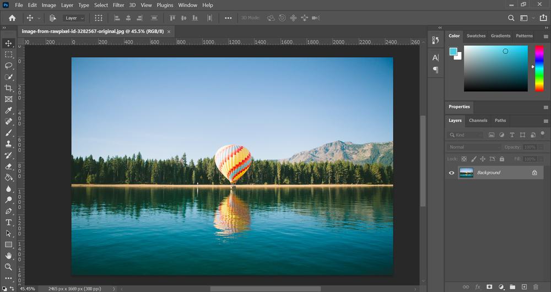Select the Path Selection tool
Image resolution: width=551 pixels, height=292 pixels.
tap(8, 233)
